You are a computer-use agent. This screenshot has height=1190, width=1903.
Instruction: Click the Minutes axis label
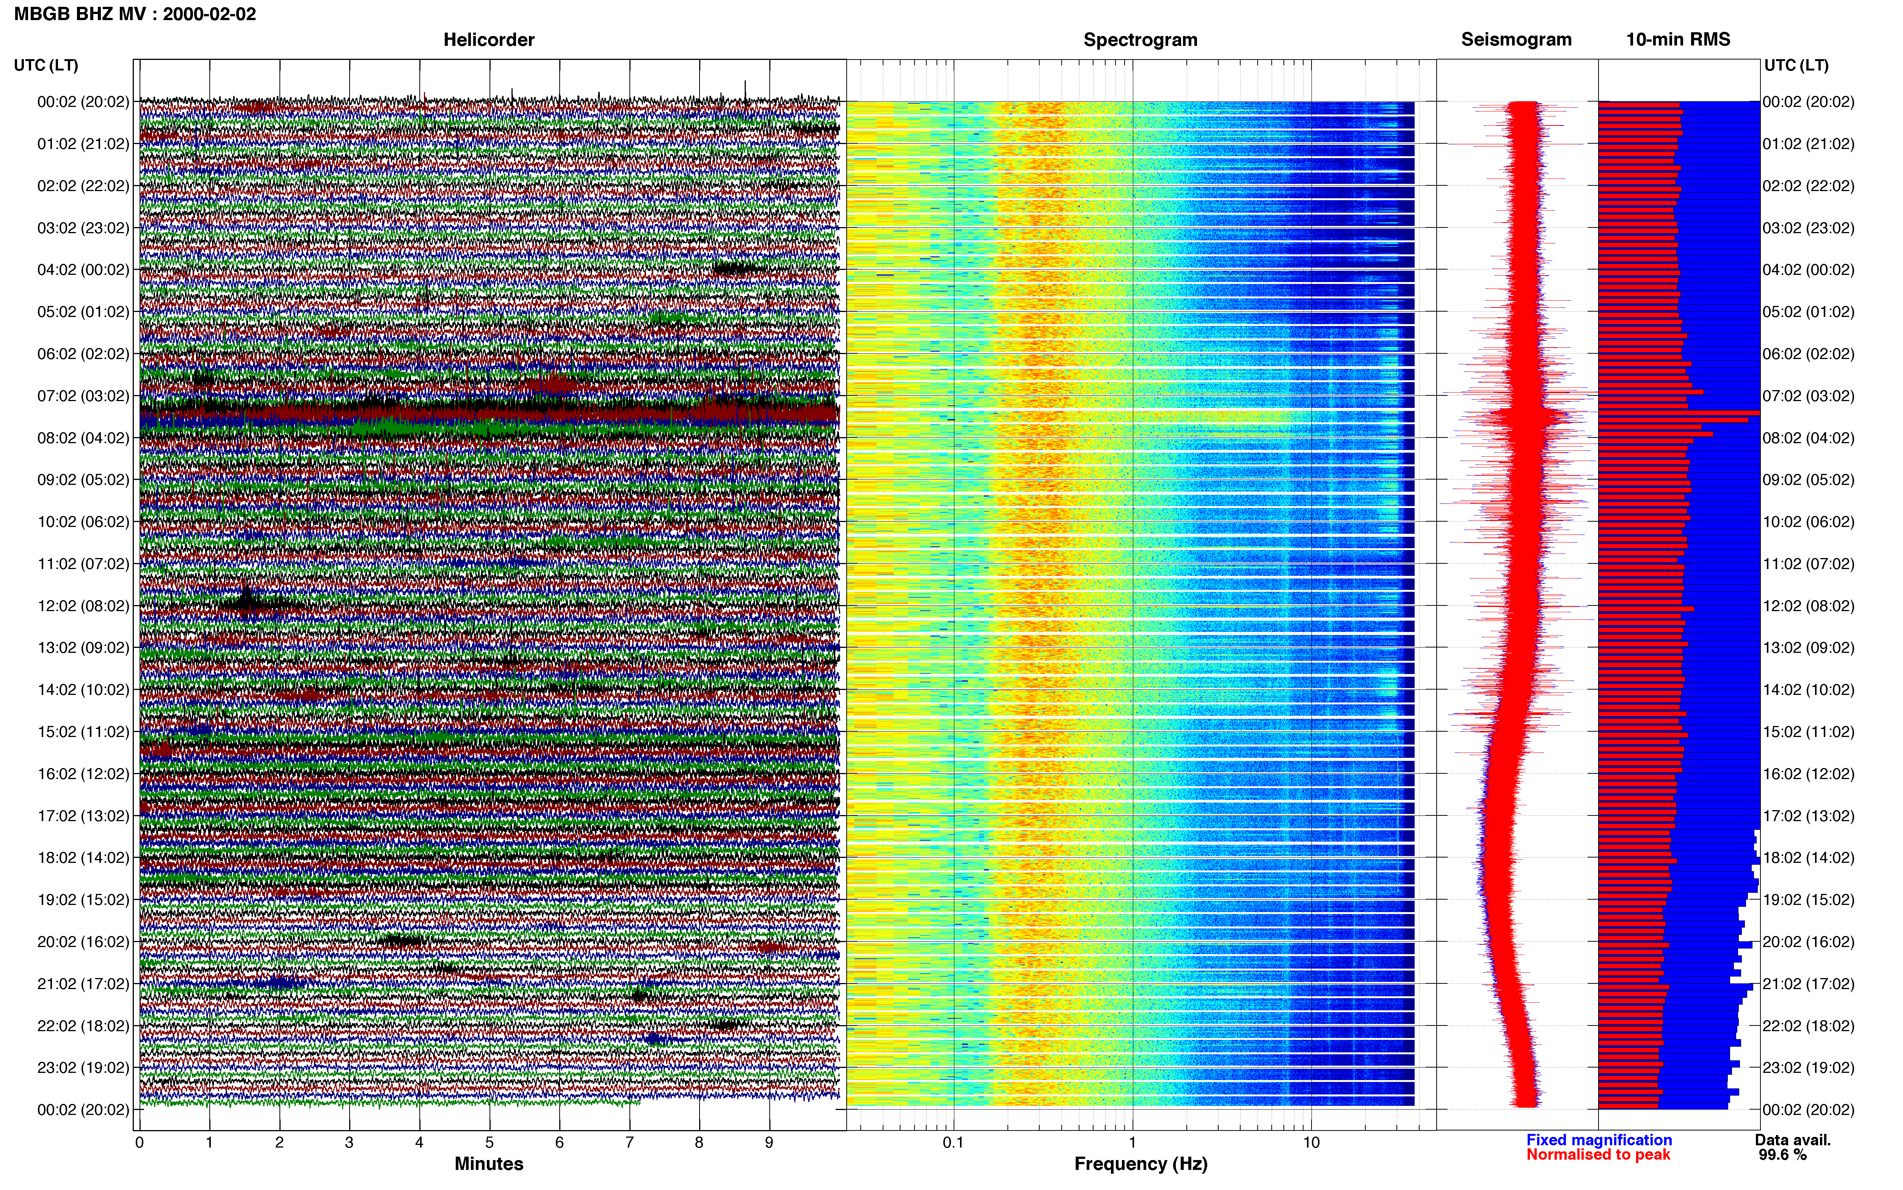pyautogui.click(x=489, y=1163)
